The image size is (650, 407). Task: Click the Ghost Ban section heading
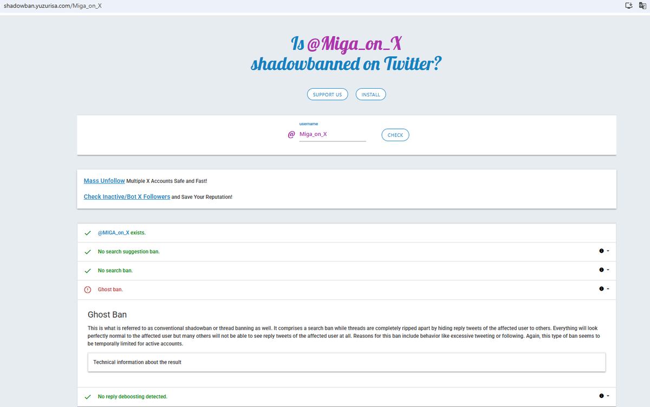pyautogui.click(x=107, y=314)
